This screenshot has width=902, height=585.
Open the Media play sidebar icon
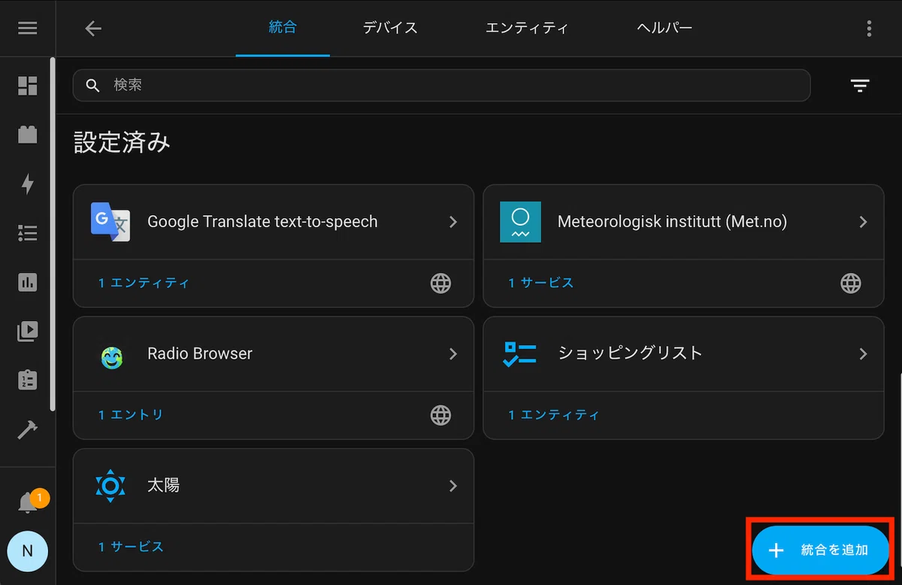[x=28, y=331]
